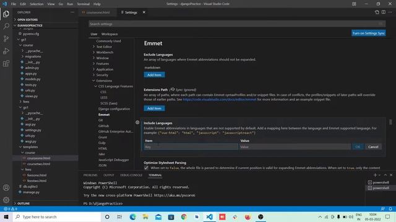
Task: Open Windows Start menu
Action: coord(6,217)
